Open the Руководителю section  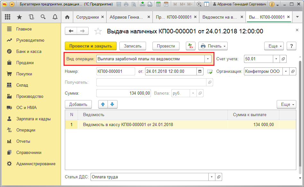click(x=30, y=40)
